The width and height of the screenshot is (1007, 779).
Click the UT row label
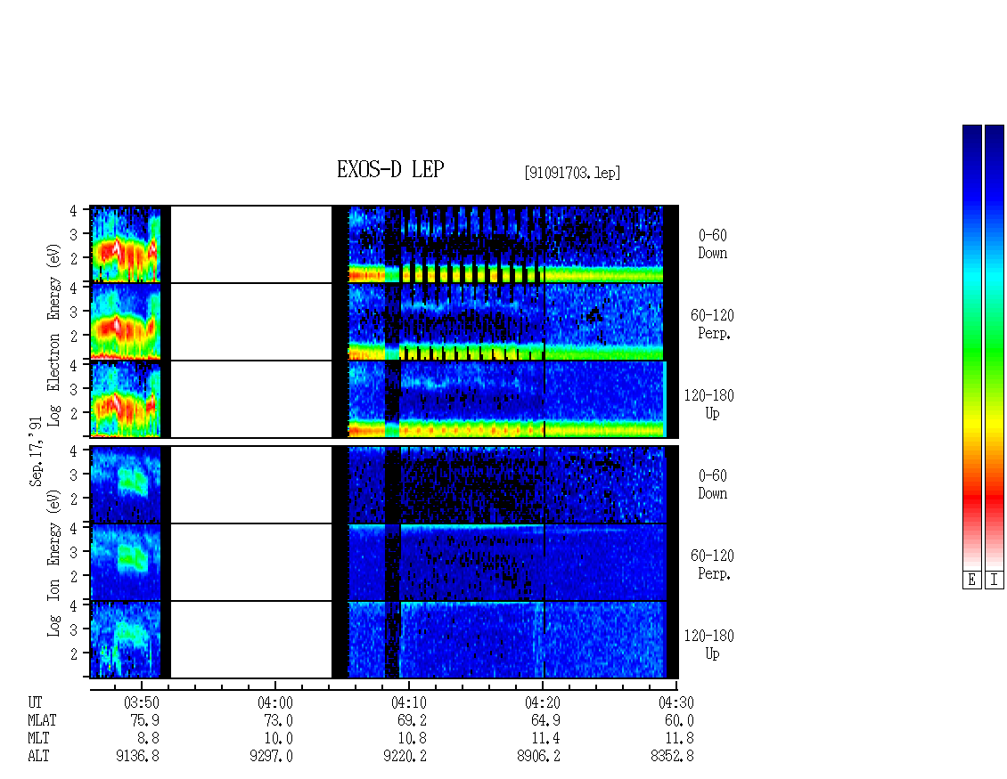[35, 702]
